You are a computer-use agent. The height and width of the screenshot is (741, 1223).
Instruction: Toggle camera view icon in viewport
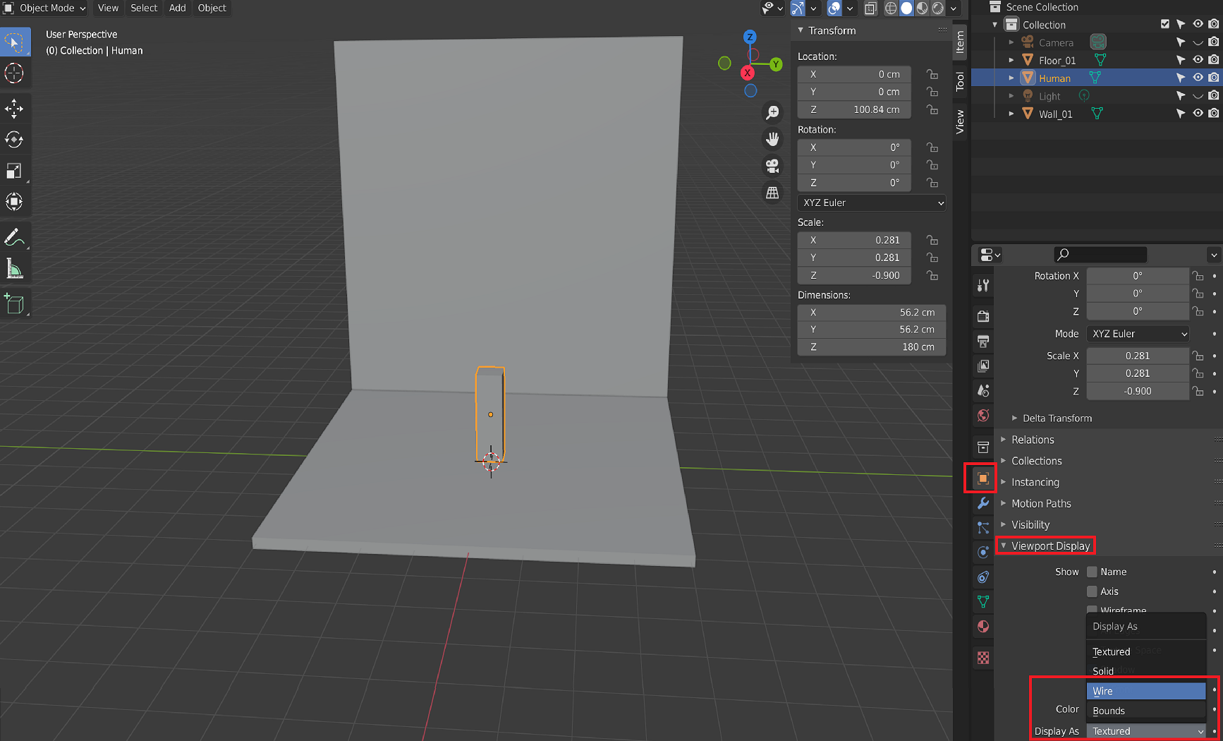pyautogui.click(x=773, y=166)
